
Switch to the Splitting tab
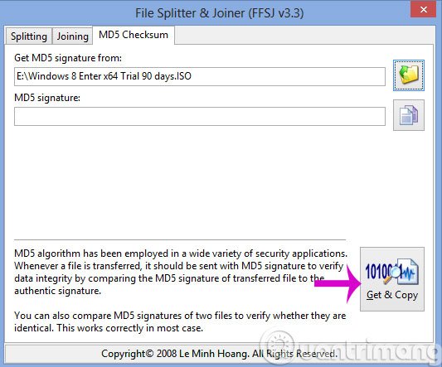click(x=29, y=36)
